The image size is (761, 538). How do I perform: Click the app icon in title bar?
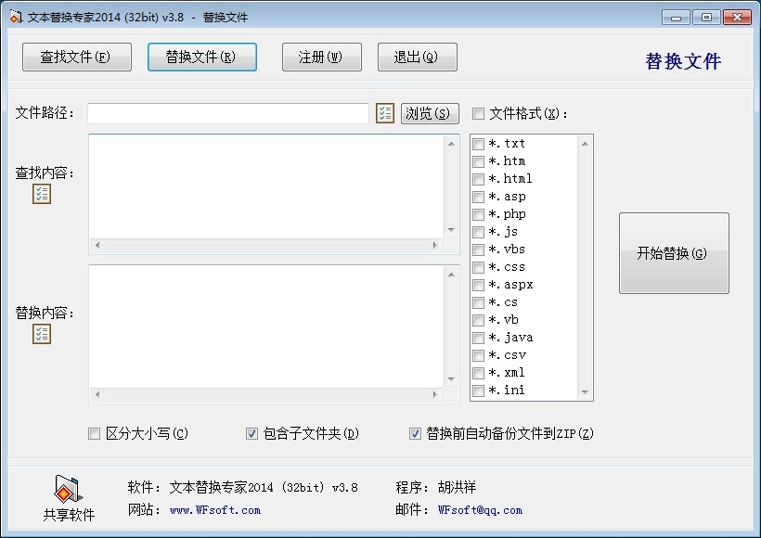pos(16,18)
